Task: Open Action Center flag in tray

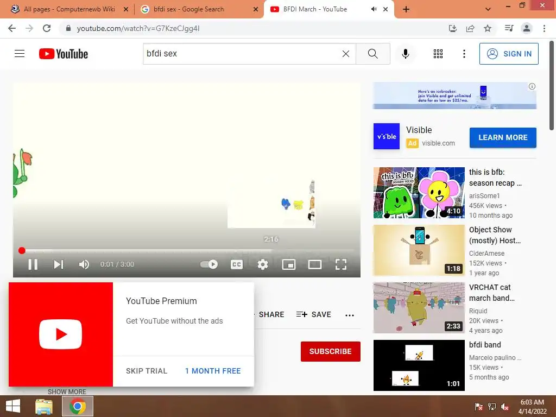Action: click(478, 407)
